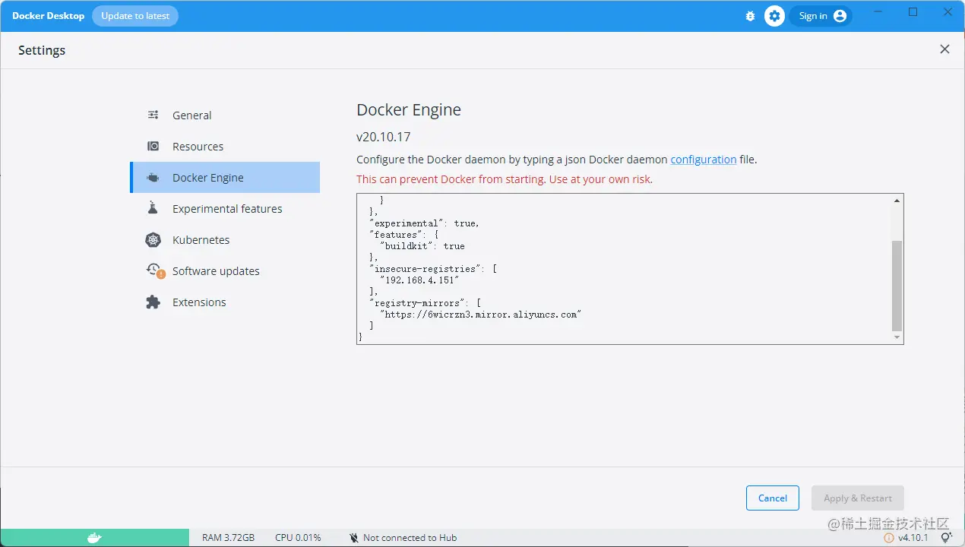Screen dimensions: 965x547
Task: Click the lightbulb feedback icon in footer
Action: (946, 537)
